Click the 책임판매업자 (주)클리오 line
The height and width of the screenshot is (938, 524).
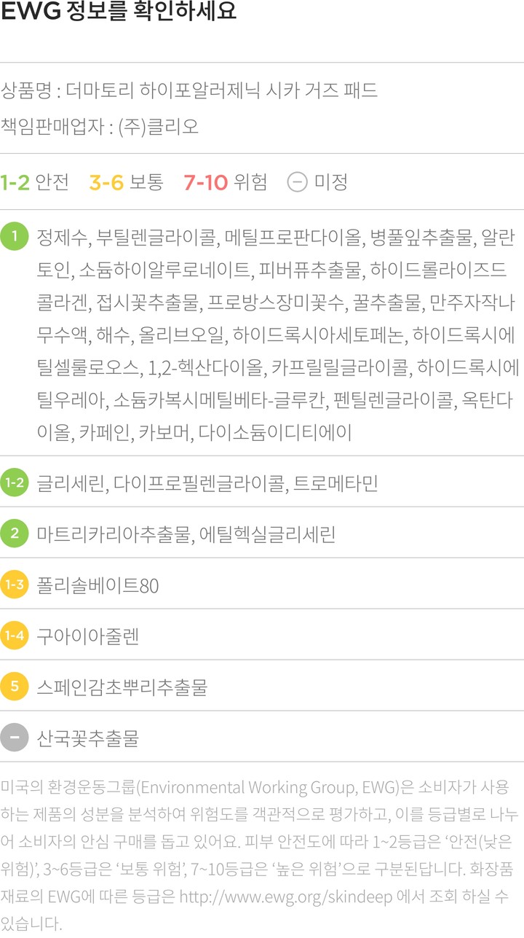100,126
